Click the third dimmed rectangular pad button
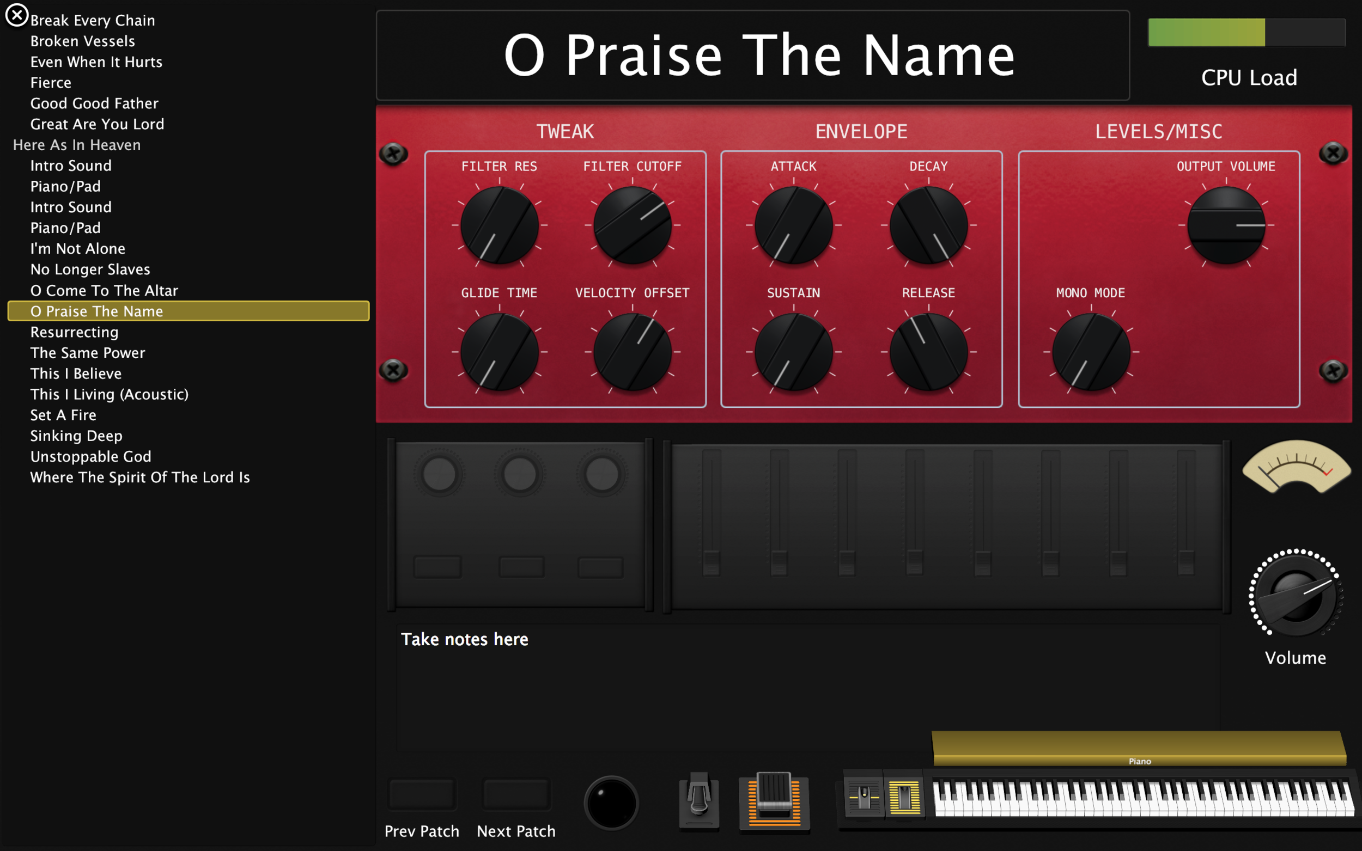Viewport: 1362px width, 851px height. [600, 567]
